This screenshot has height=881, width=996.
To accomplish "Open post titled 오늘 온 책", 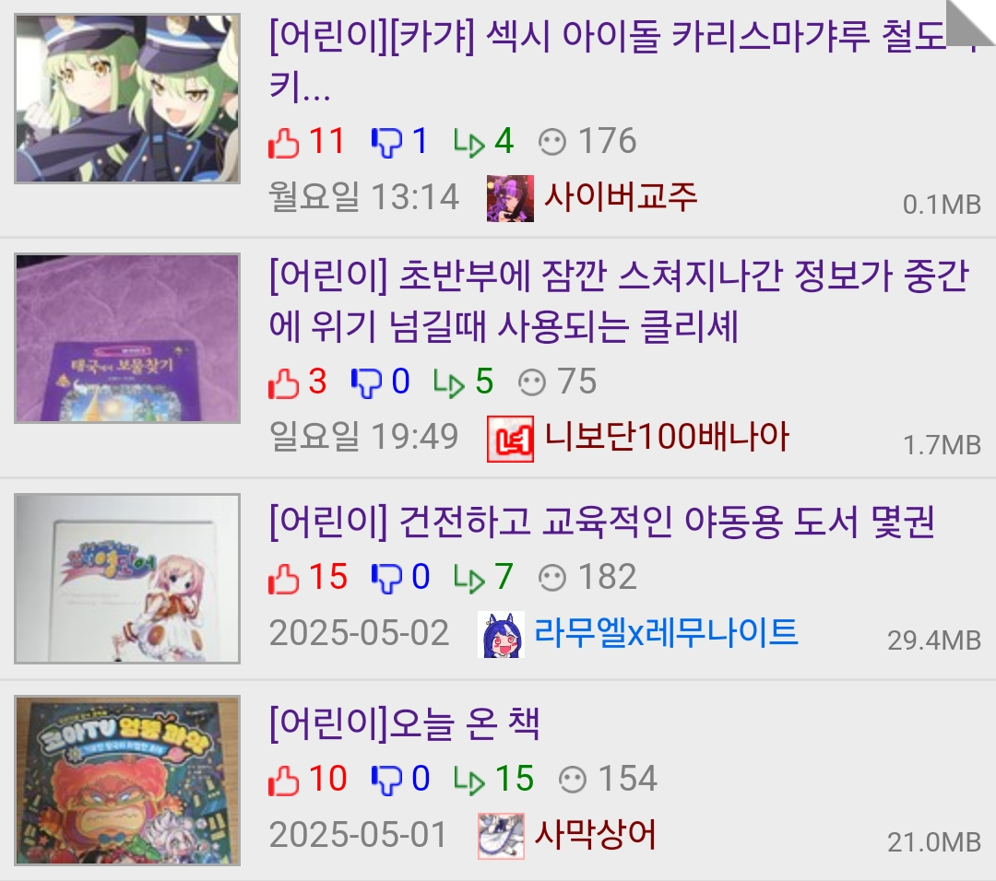I will click(x=405, y=723).
